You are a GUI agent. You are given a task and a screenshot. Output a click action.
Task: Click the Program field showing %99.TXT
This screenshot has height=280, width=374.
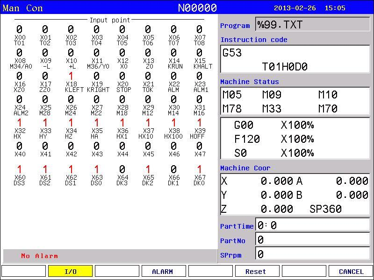tap(312, 24)
